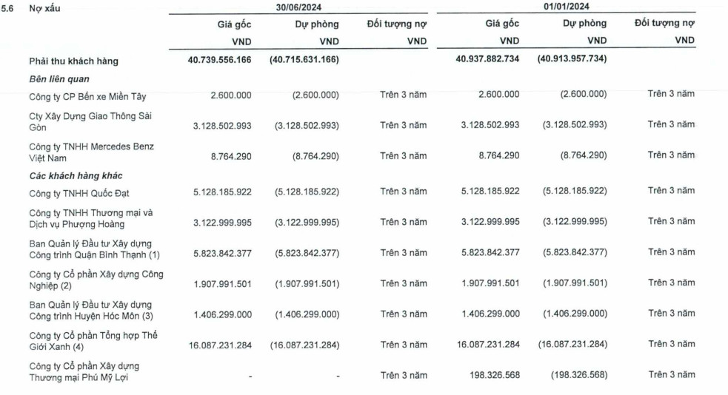
Task: Select 'Trên 3 năm' in Phượng Hoàng row, 30/06/2024
Action: point(404,222)
